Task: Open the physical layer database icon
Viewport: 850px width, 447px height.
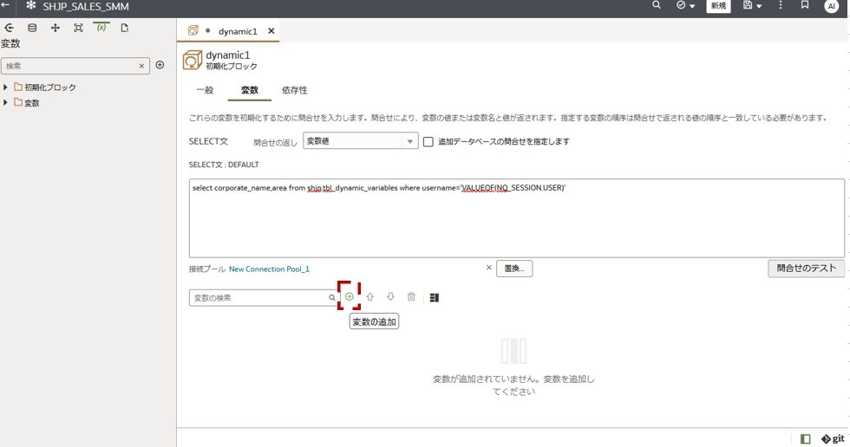Action: tap(32, 28)
